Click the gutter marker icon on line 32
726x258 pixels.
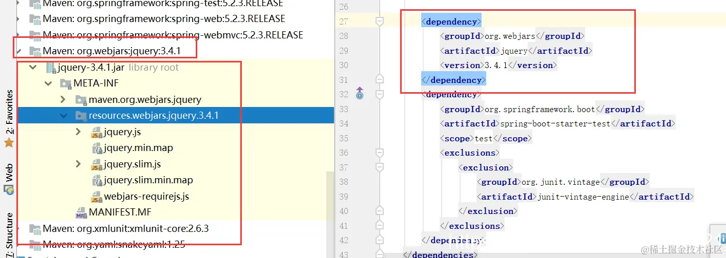[359, 93]
